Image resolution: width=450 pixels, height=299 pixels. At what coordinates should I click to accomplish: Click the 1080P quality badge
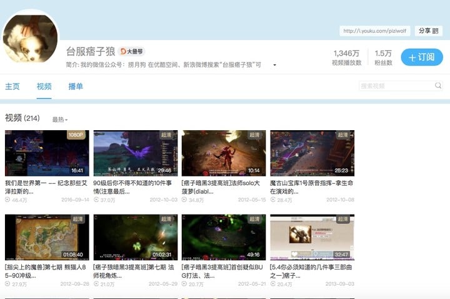76,134
